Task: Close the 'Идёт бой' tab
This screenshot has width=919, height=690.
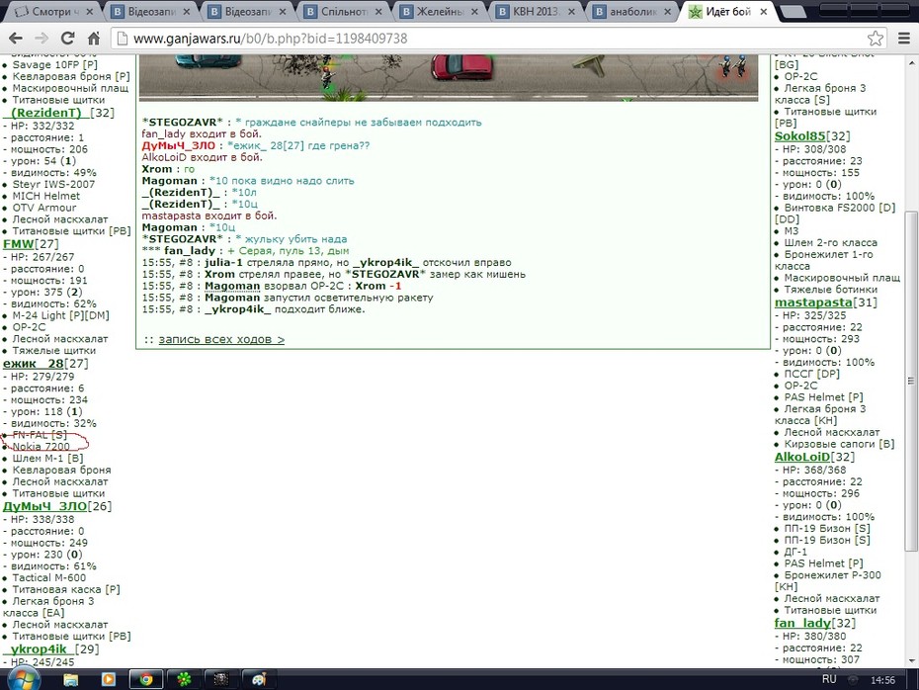Action: pyautogui.click(x=764, y=11)
